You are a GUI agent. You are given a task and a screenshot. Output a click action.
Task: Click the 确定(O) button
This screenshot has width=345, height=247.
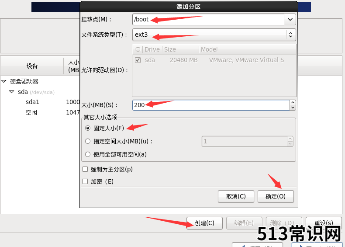(x=276, y=196)
